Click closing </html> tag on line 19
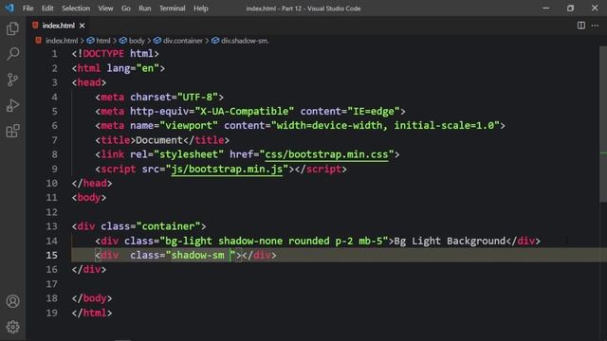 92,313
